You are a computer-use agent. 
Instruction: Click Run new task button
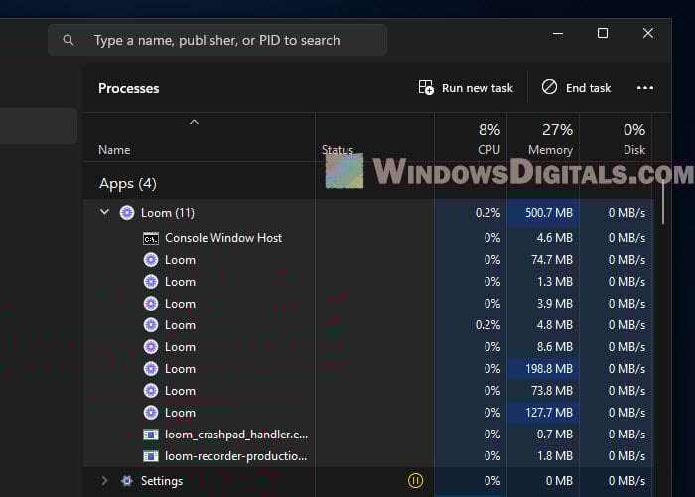466,88
